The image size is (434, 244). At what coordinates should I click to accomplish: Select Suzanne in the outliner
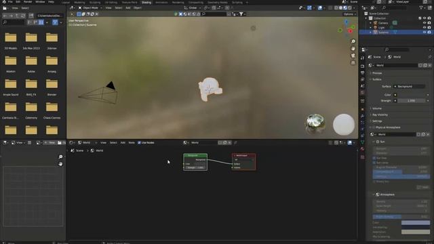(x=383, y=33)
